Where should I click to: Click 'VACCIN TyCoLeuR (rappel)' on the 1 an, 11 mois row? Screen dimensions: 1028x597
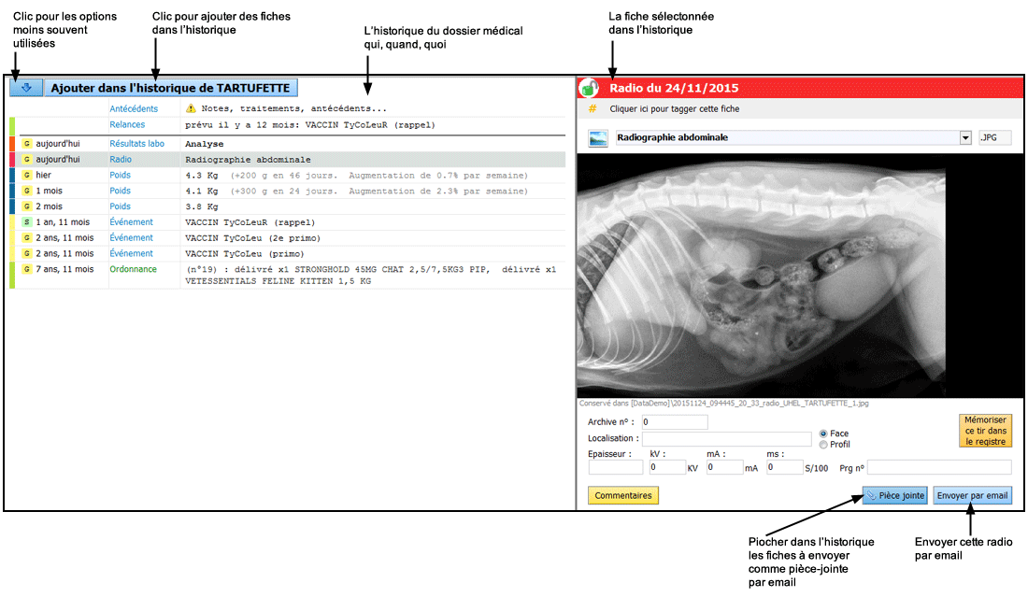tap(250, 222)
